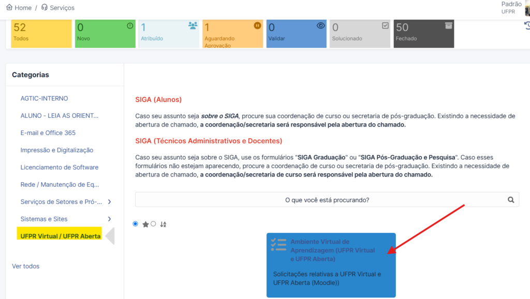Click SIGA (Técnicos Administrativos e Docentes) heading
Viewport: 530px width, 299px height.
(x=209, y=141)
